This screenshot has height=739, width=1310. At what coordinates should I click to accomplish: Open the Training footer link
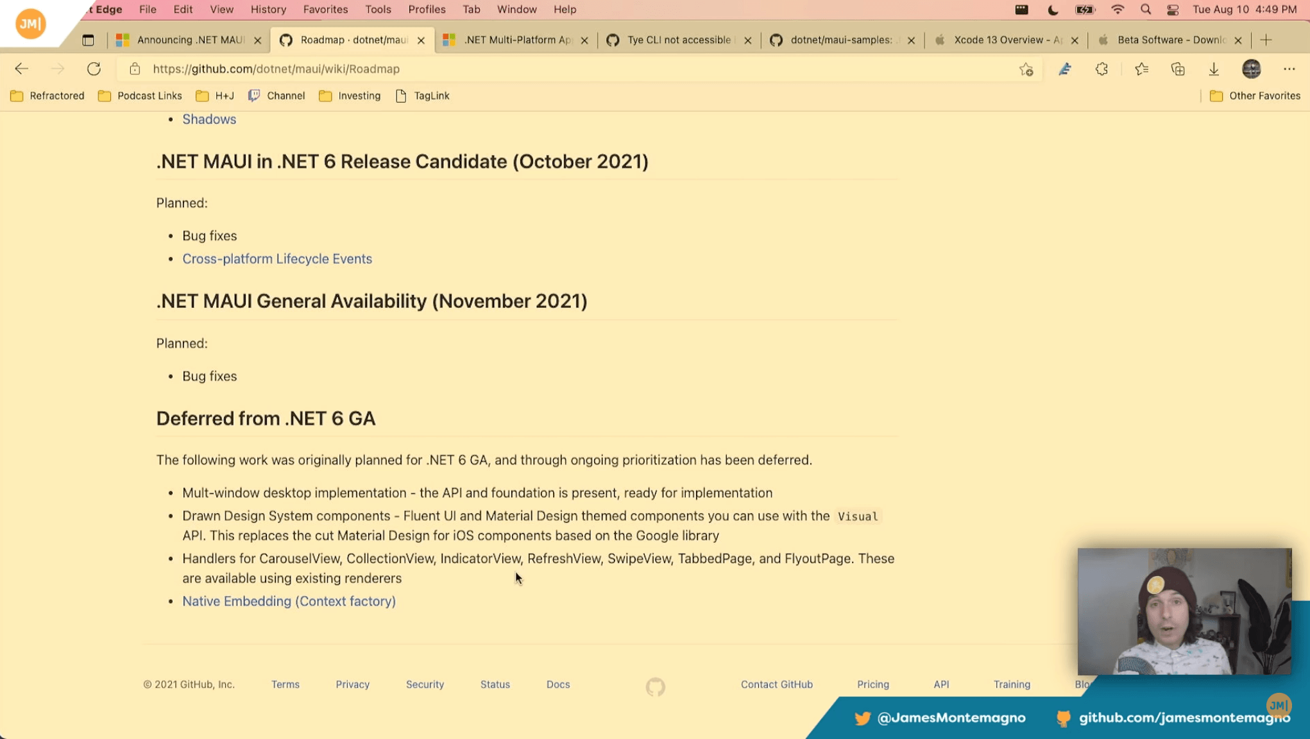(1012, 684)
